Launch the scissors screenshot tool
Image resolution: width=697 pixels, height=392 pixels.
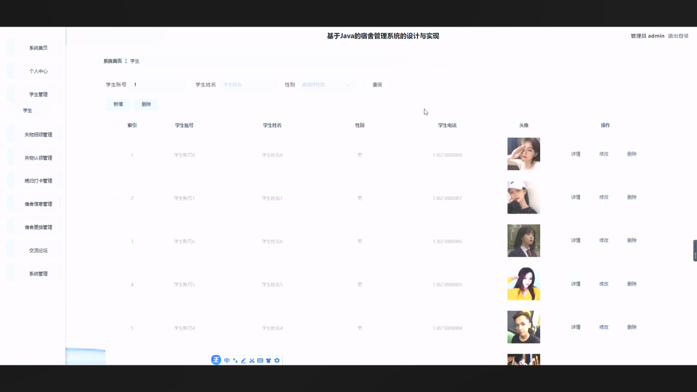(252, 360)
